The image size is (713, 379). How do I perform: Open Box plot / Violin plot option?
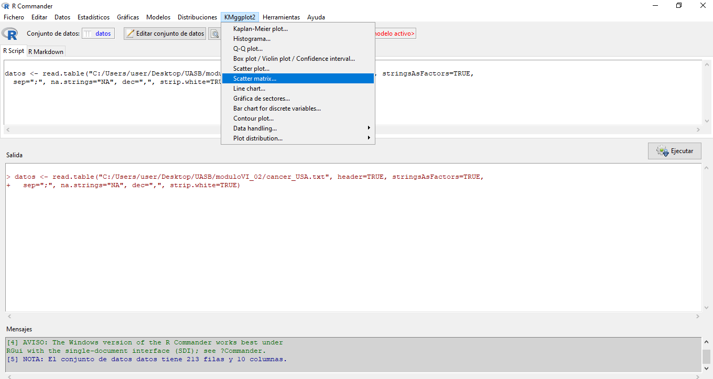[294, 59]
